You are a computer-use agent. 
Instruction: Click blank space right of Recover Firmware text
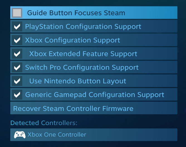coord(156,108)
